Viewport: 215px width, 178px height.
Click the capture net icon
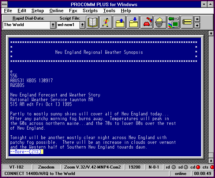(x=160, y=22)
